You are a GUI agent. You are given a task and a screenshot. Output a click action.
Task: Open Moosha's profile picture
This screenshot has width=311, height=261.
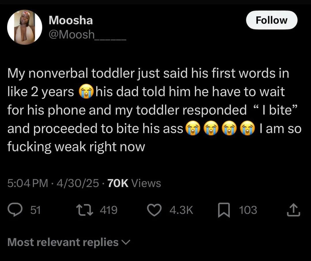point(25,28)
